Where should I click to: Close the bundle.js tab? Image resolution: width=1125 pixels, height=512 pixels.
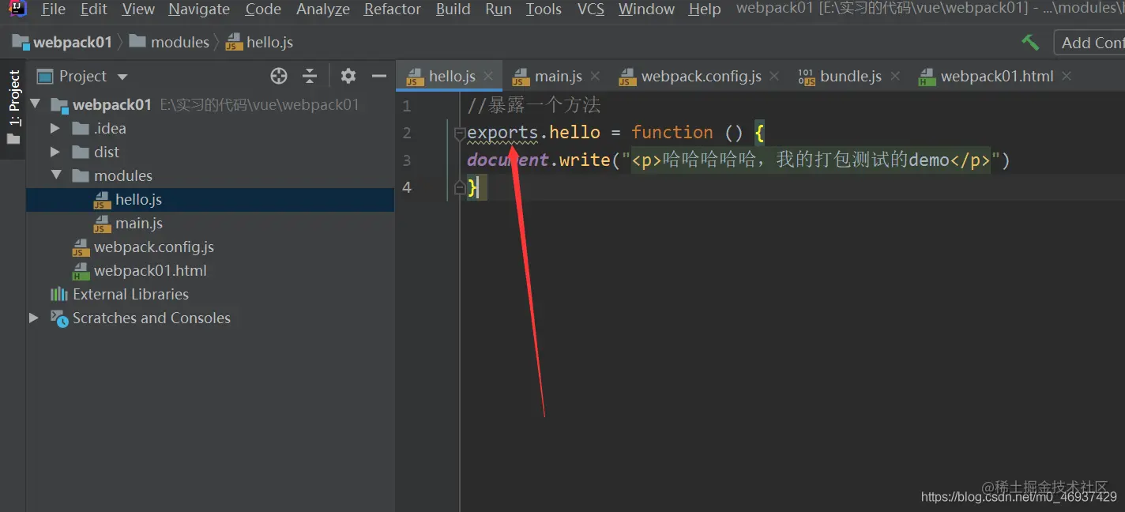(895, 76)
